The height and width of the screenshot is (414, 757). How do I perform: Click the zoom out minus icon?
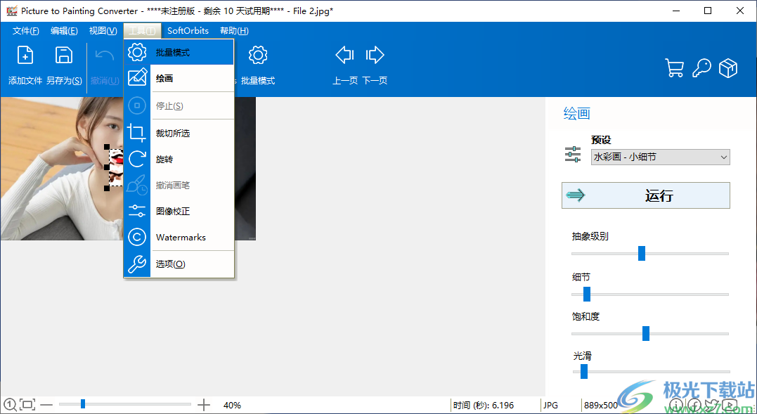pyautogui.click(x=46, y=405)
